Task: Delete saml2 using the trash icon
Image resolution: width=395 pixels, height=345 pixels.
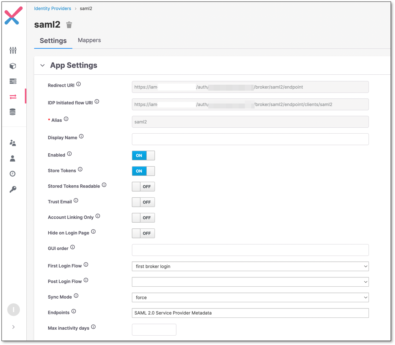Action: (69, 25)
